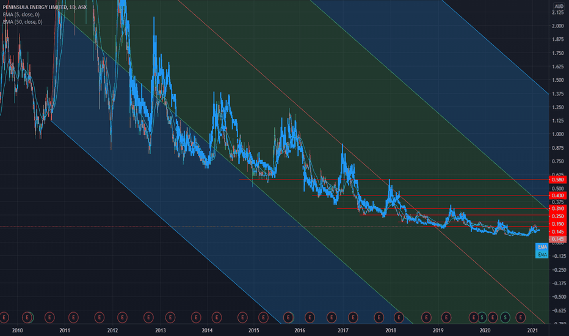The width and height of the screenshot is (569, 336).
Task: Open 2017's second earnings E marker
Action: coord(379,318)
